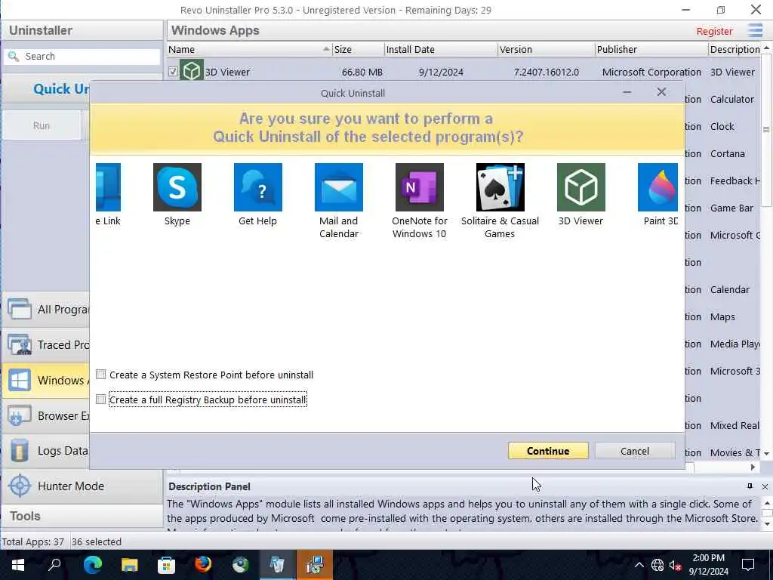Uncheck the 3D Viewer row checkbox
Screen dimensions: 773x580
point(173,72)
